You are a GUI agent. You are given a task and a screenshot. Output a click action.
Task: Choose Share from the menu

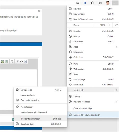93,74
